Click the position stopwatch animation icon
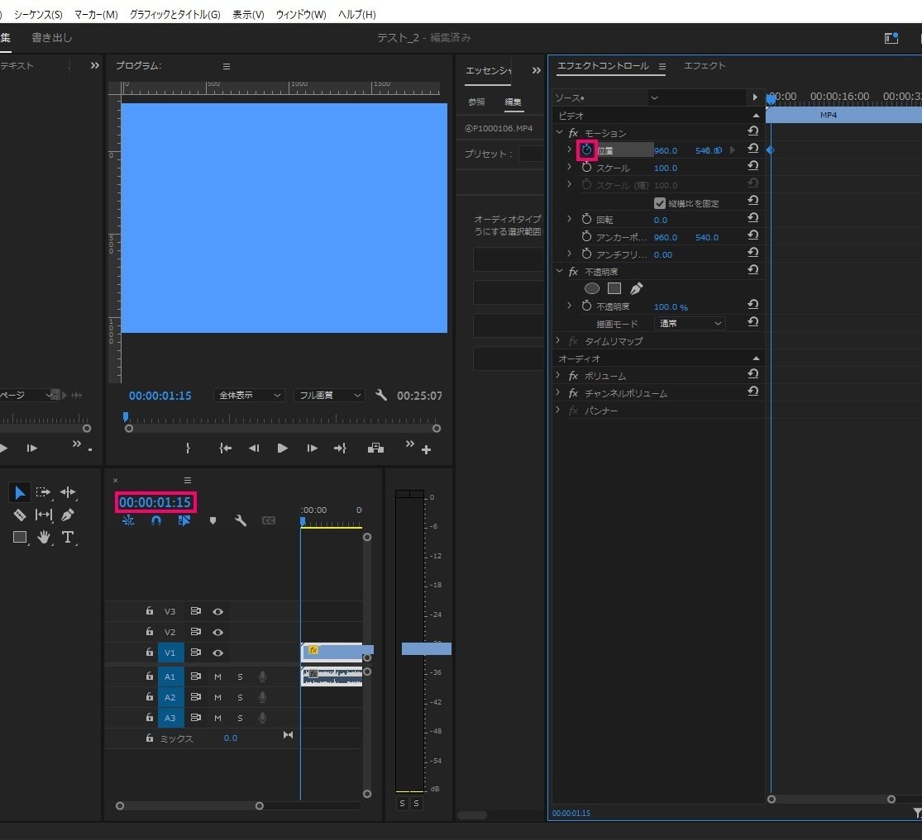This screenshot has width=922, height=840. pos(587,150)
